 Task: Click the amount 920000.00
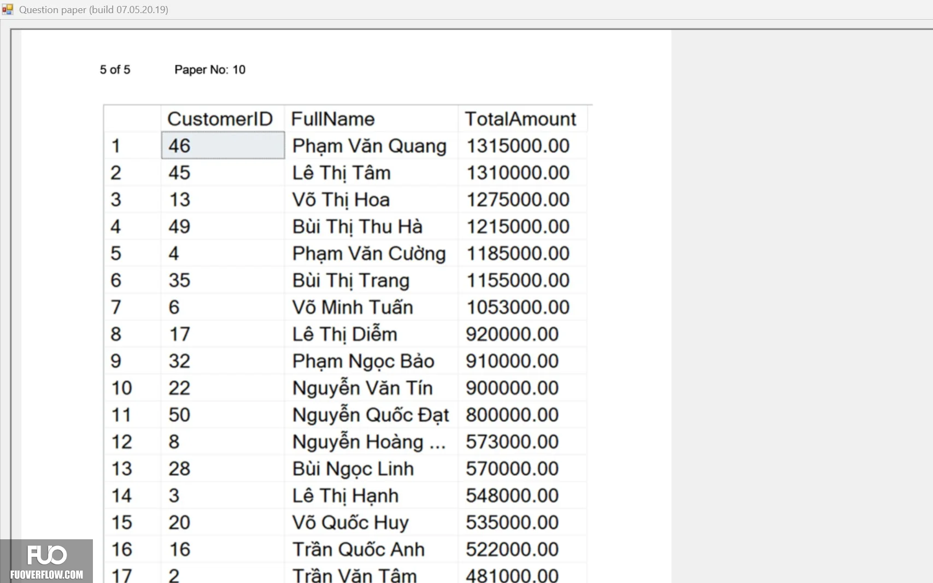pyautogui.click(x=512, y=334)
